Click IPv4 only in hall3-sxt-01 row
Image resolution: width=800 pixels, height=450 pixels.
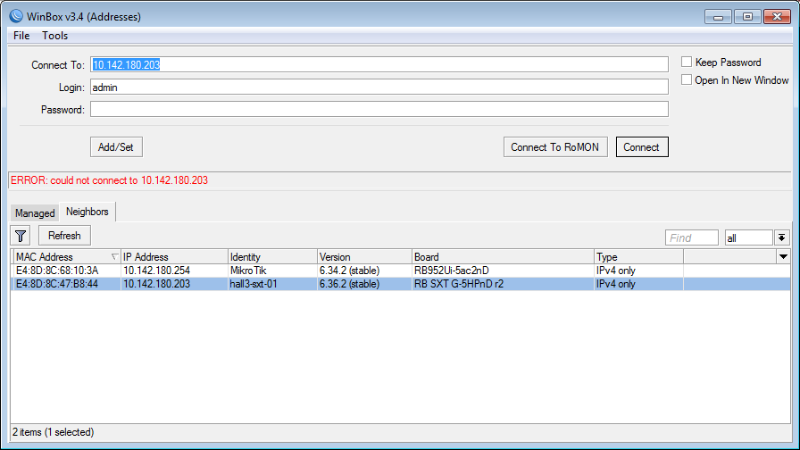(x=616, y=284)
